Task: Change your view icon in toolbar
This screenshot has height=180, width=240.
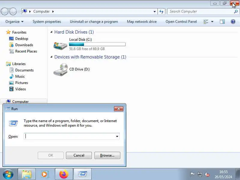Action: pyautogui.click(x=206, y=22)
